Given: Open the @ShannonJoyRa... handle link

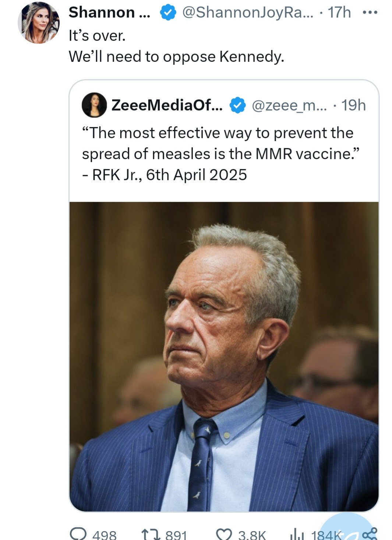Looking at the screenshot, I should [248, 13].
